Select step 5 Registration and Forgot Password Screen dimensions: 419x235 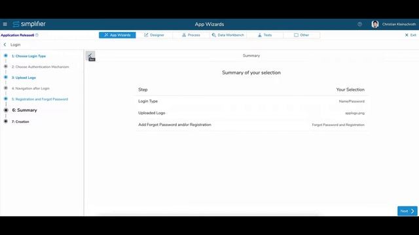coord(39,99)
